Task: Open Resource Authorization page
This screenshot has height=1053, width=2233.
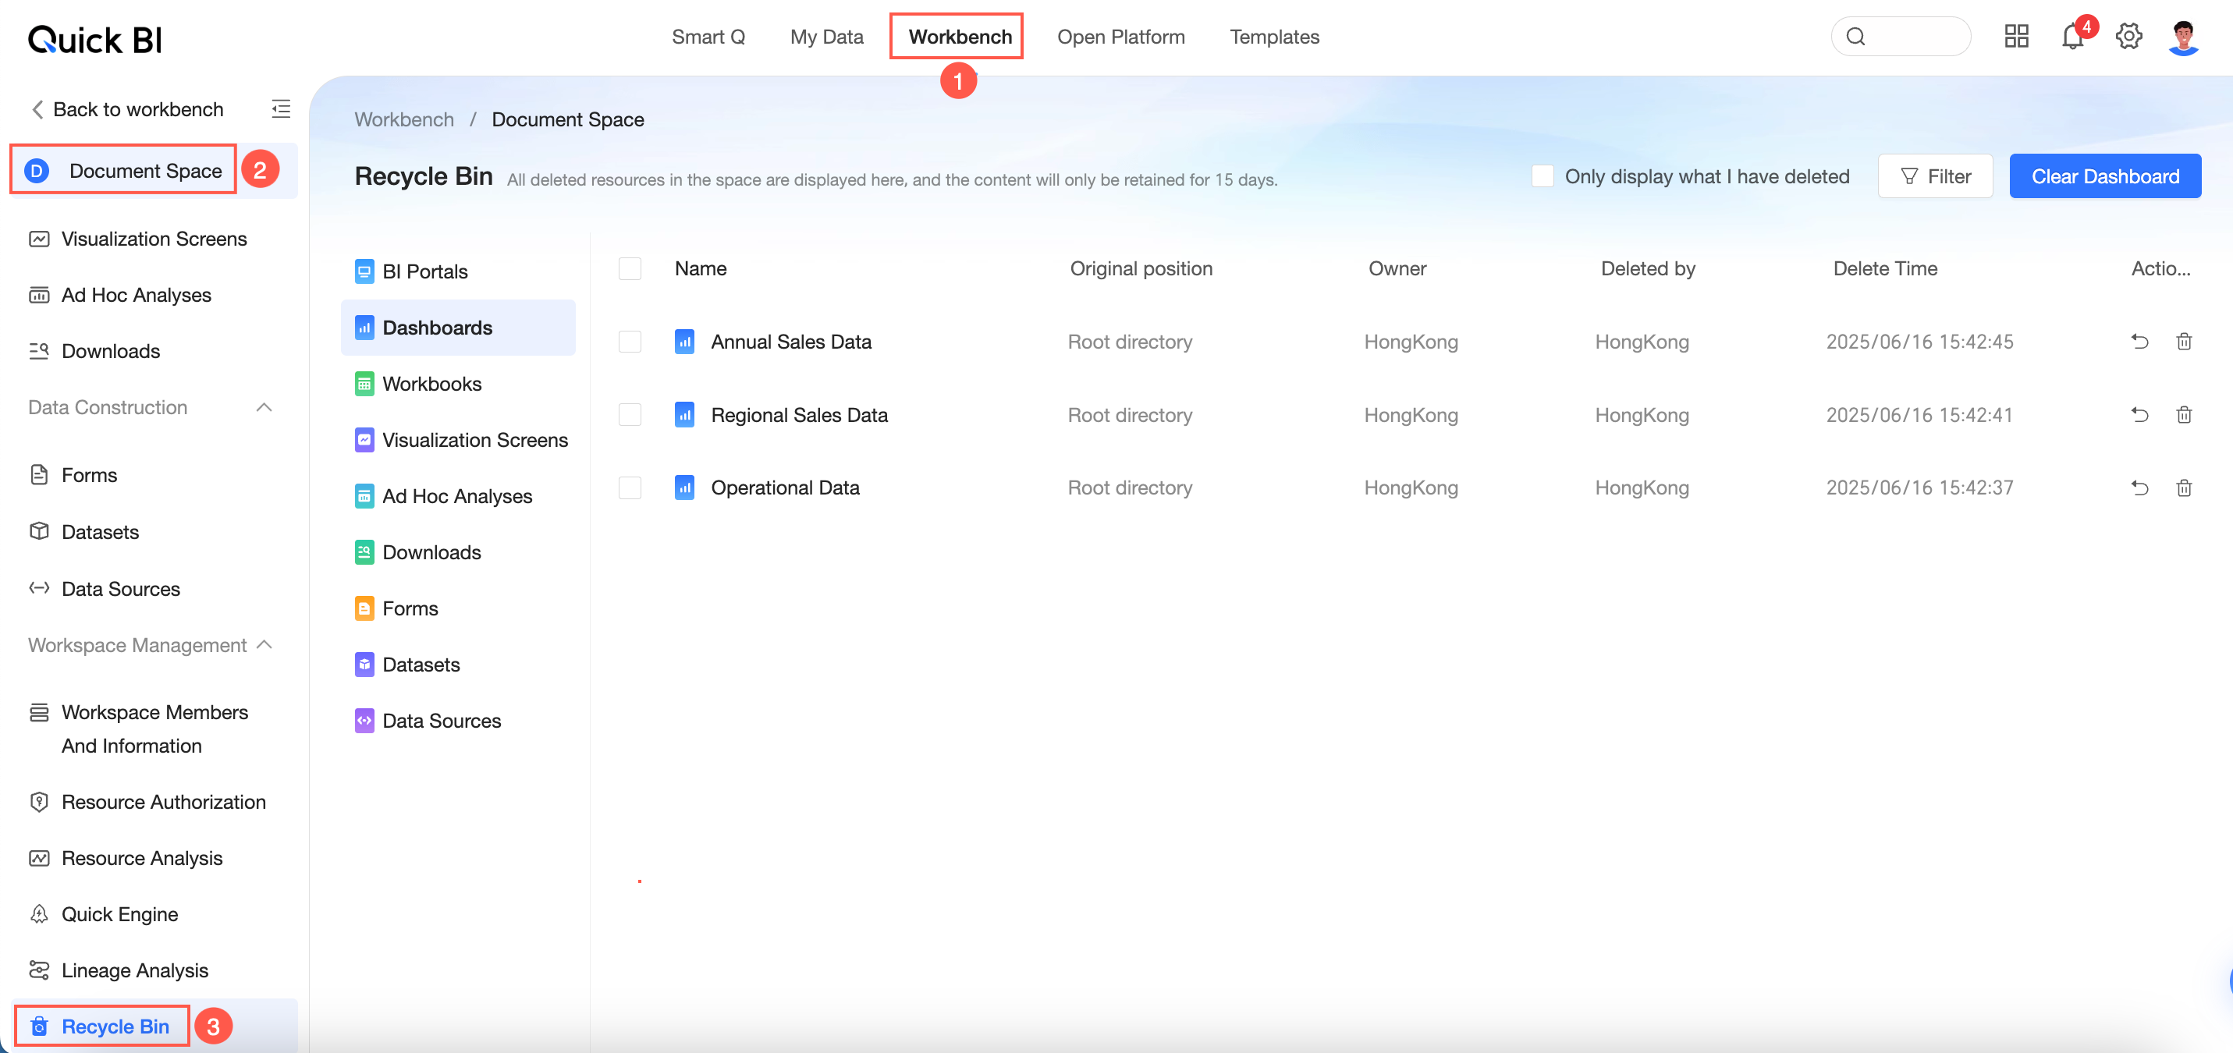Action: pos(163,802)
